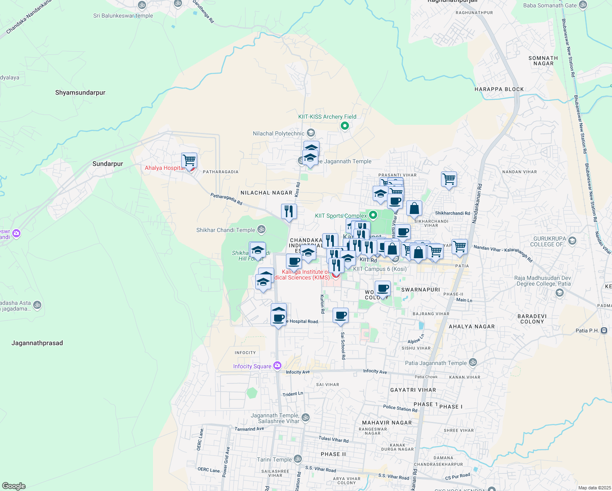Click the graduation cap marker below Prasanti Vihar
This screenshot has width=612, height=491.
click(380, 194)
